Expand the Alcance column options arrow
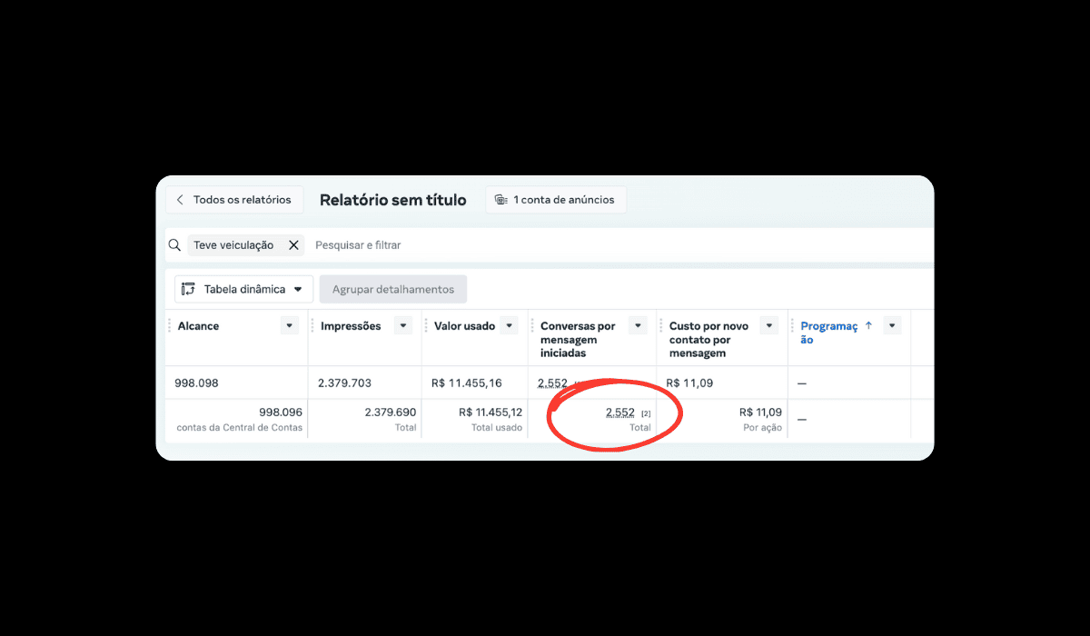Viewport: 1090px width, 636px height. tap(289, 326)
